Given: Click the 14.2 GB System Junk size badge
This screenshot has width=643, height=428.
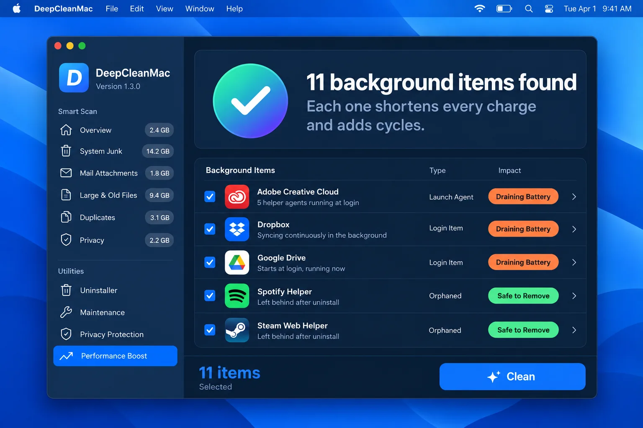Looking at the screenshot, I should (x=158, y=151).
